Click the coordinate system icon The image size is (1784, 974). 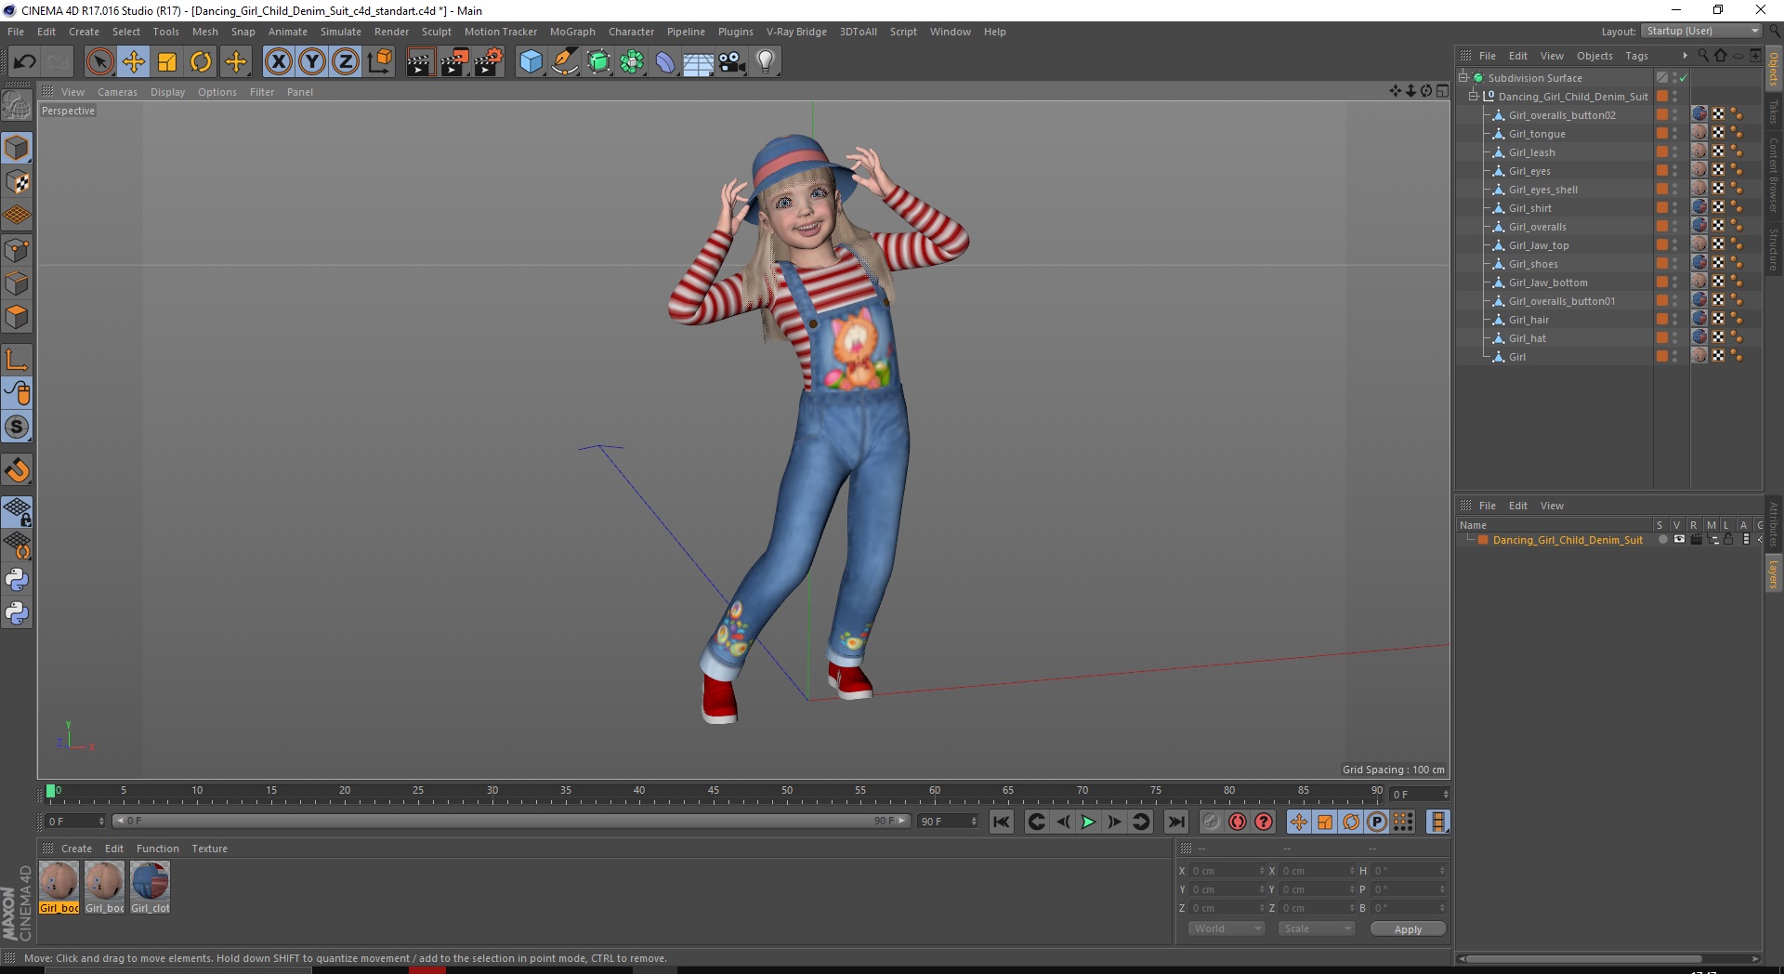coord(379,62)
